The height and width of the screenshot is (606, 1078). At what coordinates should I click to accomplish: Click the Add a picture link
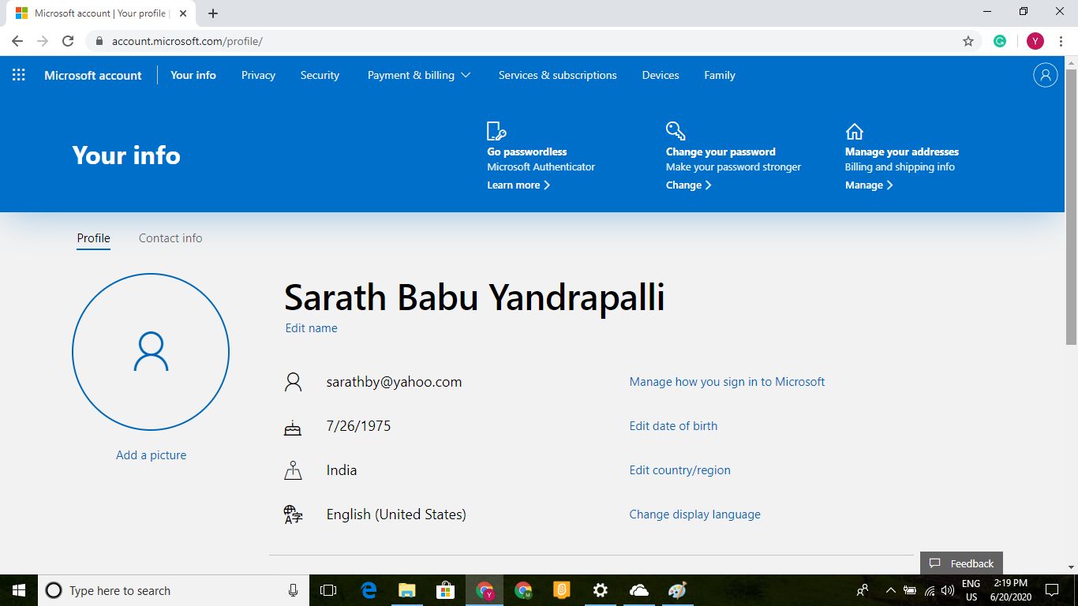pyautogui.click(x=151, y=455)
